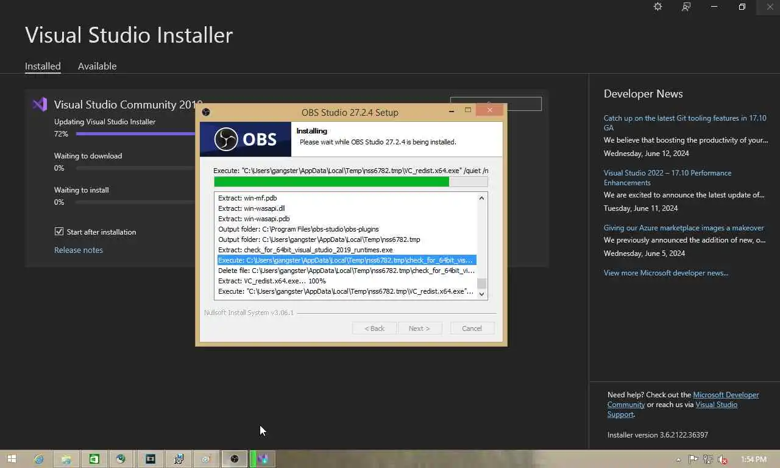
Task: Open the green spreadsheet app in taskbar
Action: pos(94,459)
